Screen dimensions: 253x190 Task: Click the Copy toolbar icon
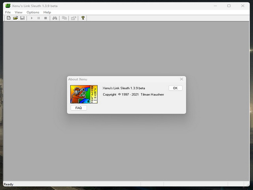pos(64,18)
